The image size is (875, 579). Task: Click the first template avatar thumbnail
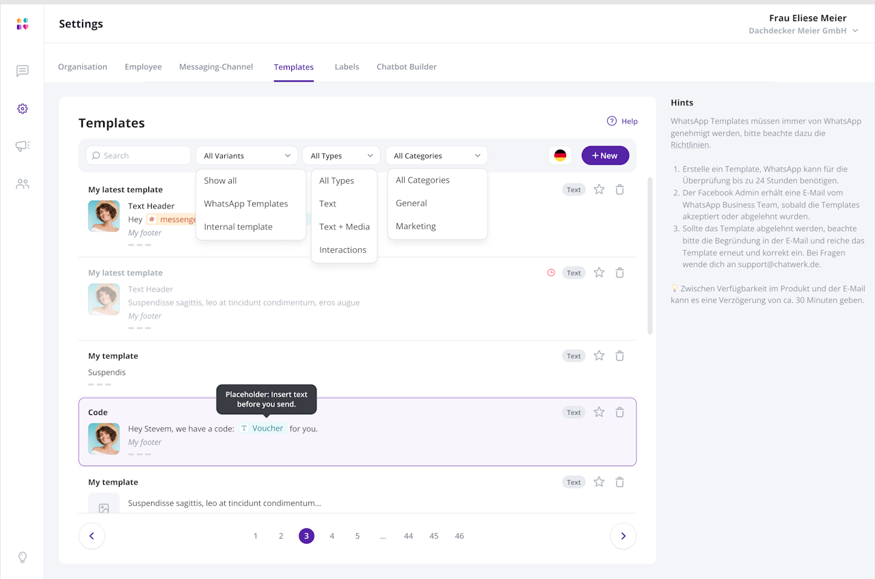click(x=104, y=216)
